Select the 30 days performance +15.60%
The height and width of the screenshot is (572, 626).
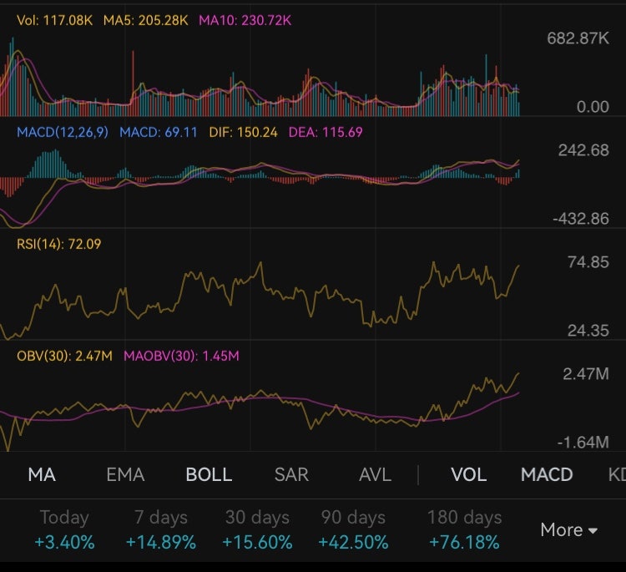[257, 529]
